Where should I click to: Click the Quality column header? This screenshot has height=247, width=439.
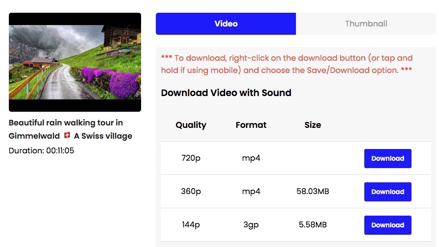coord(191,125)
